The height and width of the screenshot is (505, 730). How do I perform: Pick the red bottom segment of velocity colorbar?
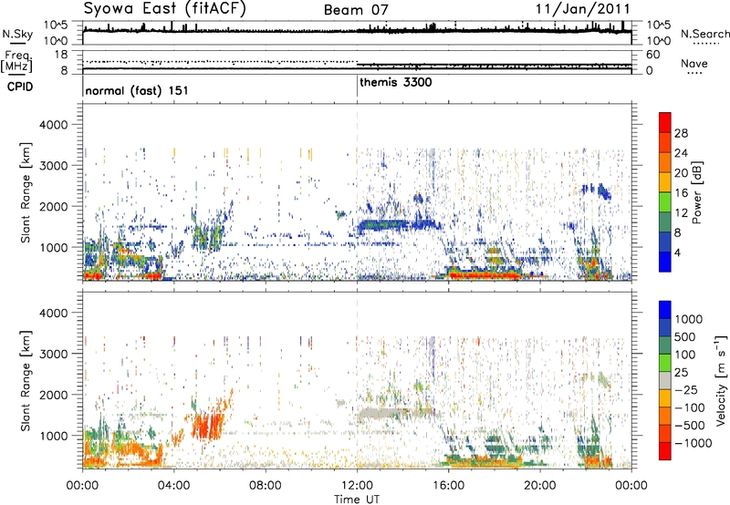point(665,451)
